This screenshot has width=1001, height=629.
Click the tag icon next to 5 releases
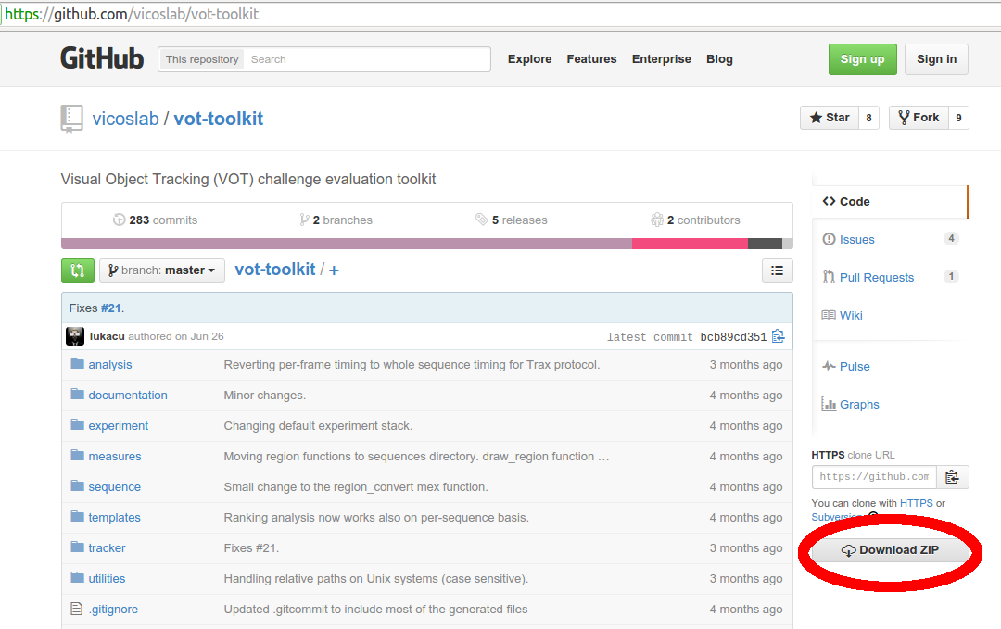pos(481,220)
